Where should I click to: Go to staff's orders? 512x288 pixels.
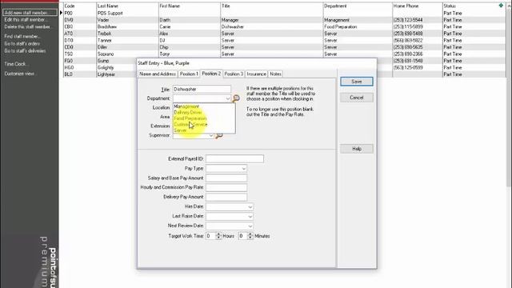(22, 43)
